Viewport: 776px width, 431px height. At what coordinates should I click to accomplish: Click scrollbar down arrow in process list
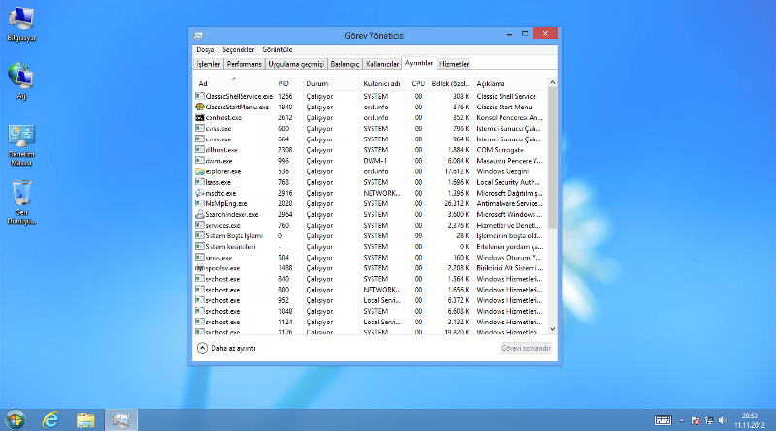552,329
